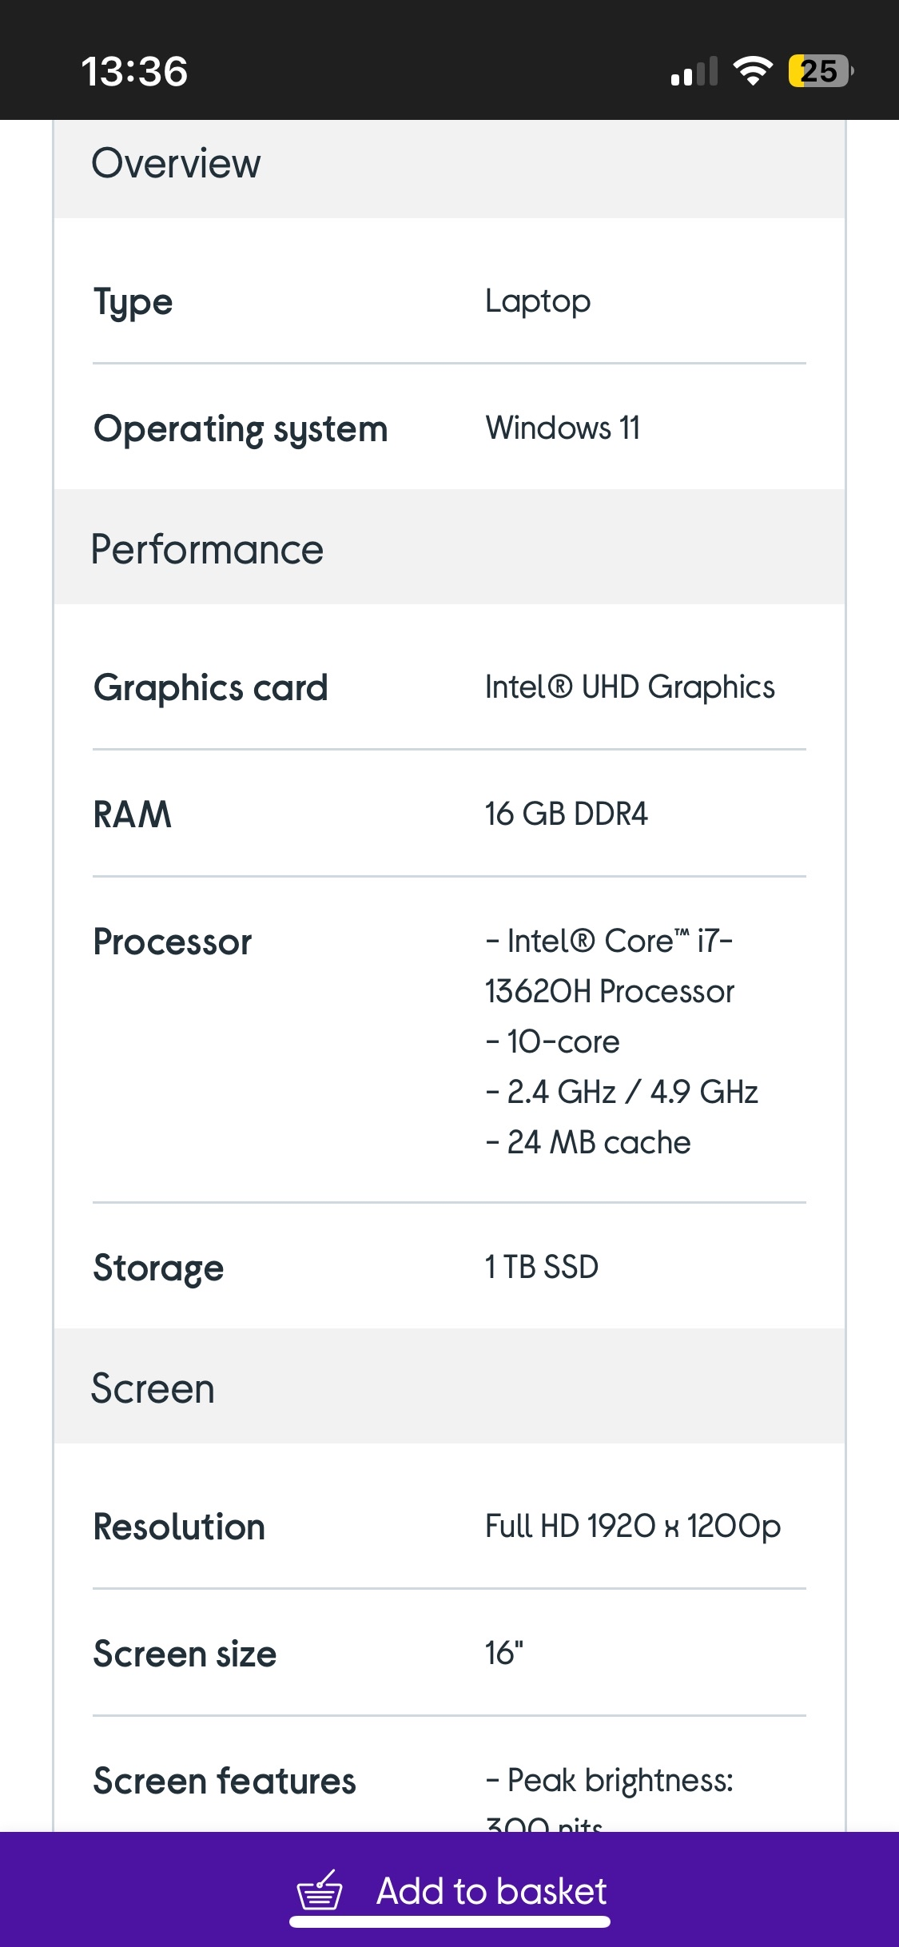Viewport: 899px width, 1947px height.
Task: Tap the Screen size label
Action: (x=185, y=1654)
